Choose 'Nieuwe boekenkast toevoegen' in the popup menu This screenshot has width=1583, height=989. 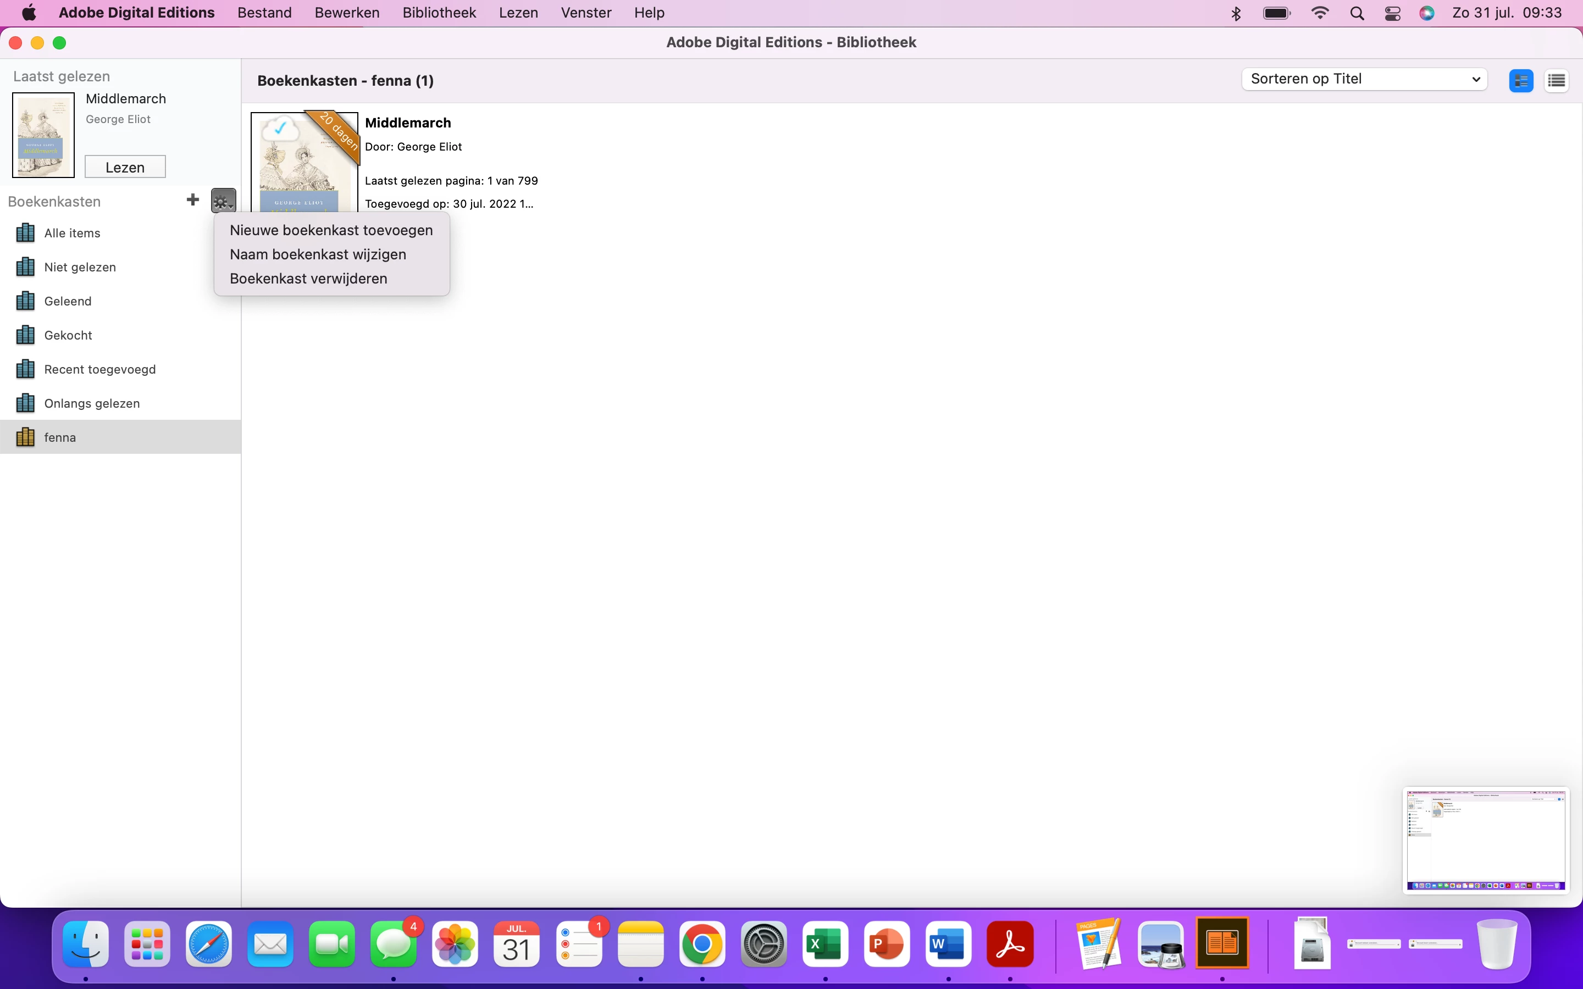(331, 230)
